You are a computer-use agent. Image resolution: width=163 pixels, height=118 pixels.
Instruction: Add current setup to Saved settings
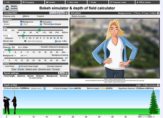click(x=61, y=73)
